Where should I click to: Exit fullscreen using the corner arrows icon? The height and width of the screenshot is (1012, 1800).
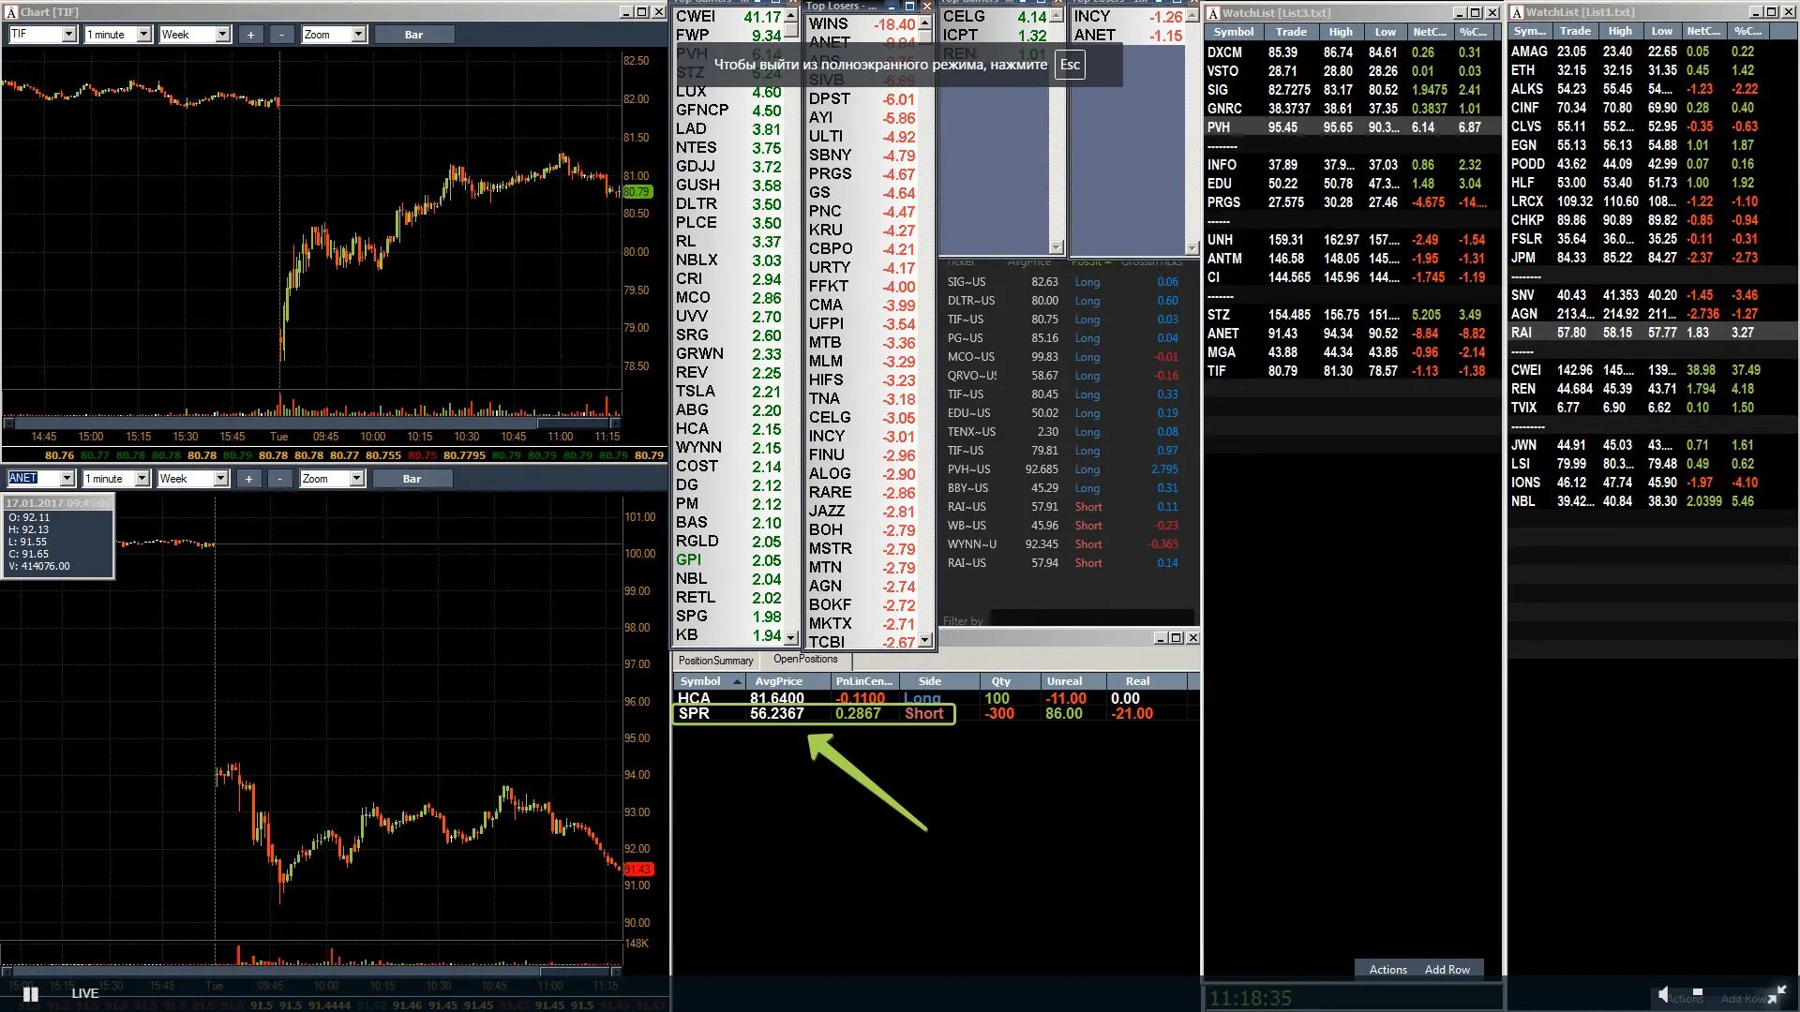(x=1777, y=994)
